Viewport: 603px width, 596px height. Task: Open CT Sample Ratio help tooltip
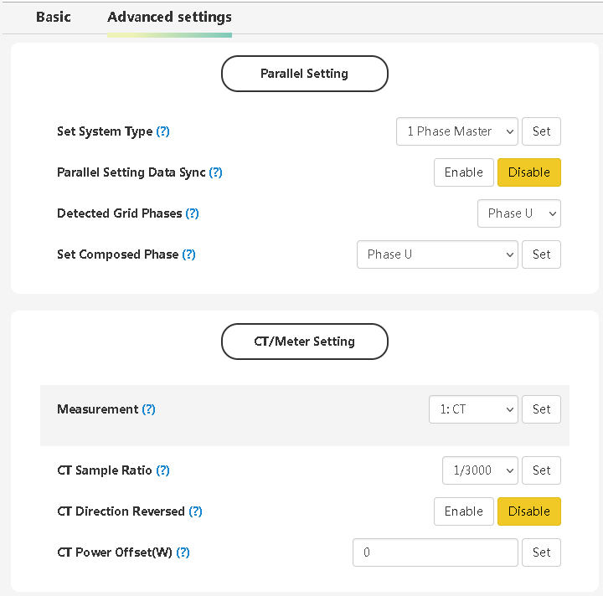pyautogui.click(x=163, y=470)
